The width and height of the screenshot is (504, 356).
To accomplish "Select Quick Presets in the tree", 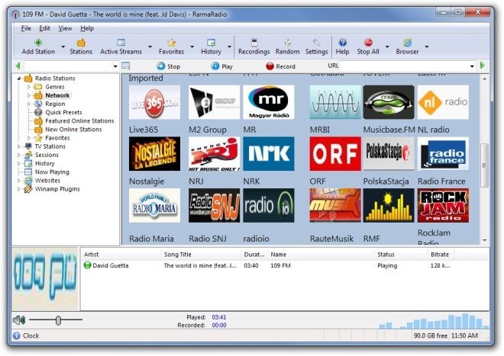I will point(63,112).
